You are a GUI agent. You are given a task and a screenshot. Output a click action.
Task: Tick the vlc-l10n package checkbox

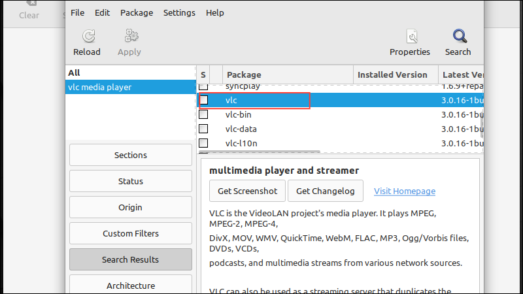pos(203,143)
